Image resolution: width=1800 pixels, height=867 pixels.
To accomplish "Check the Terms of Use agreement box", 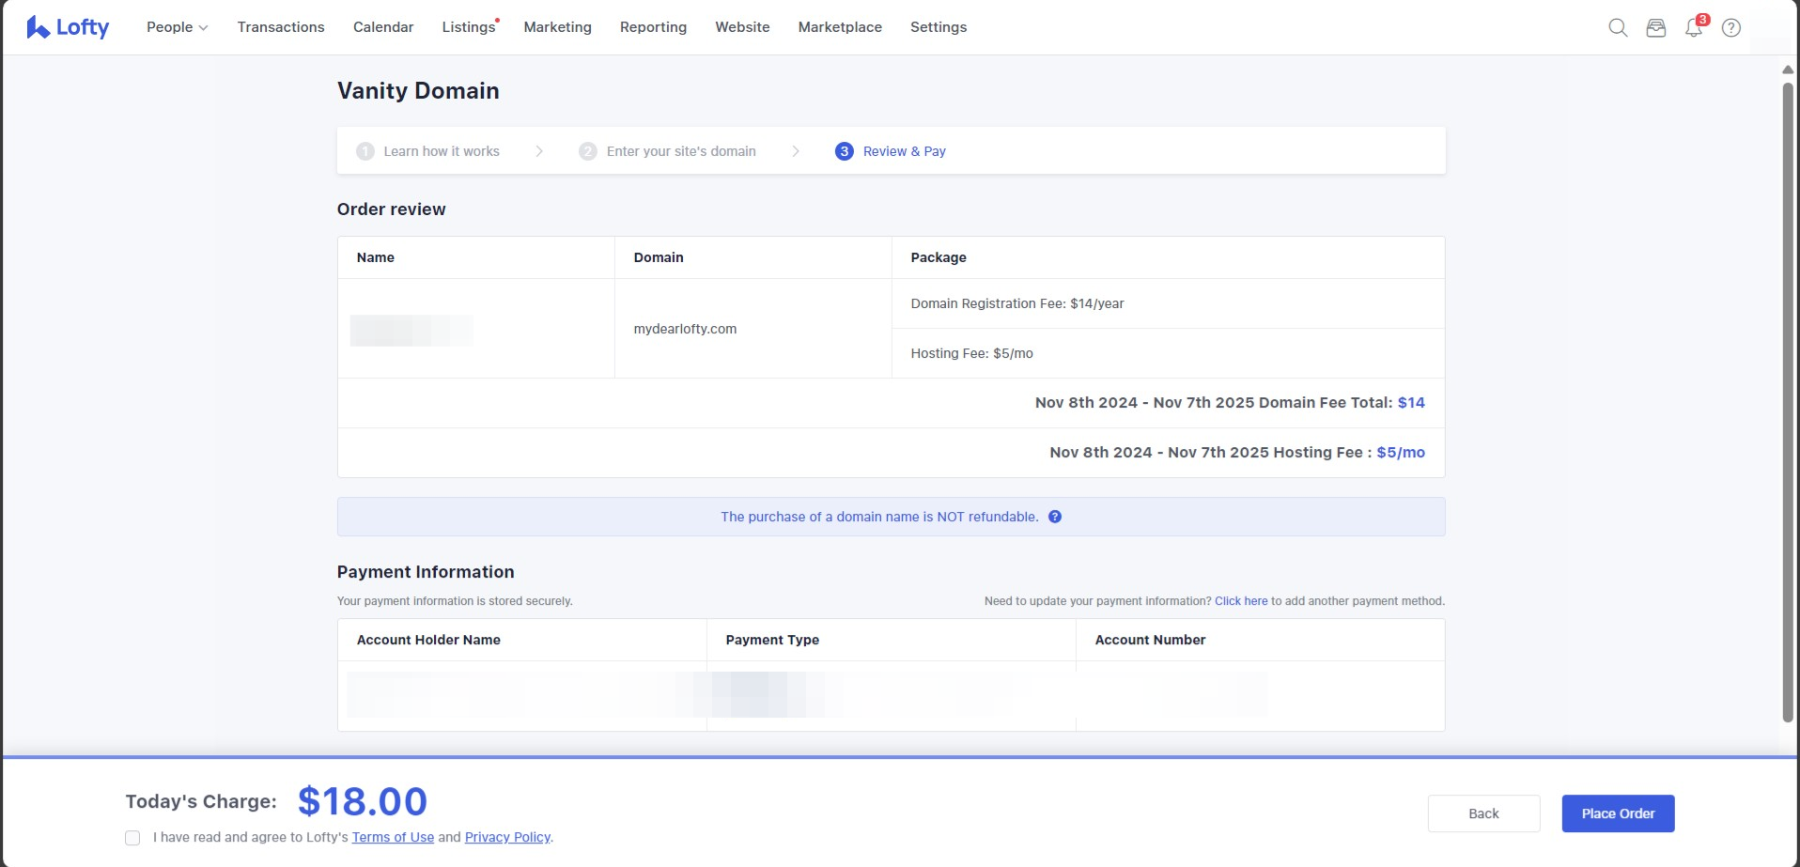I will (x=132, y=838).
